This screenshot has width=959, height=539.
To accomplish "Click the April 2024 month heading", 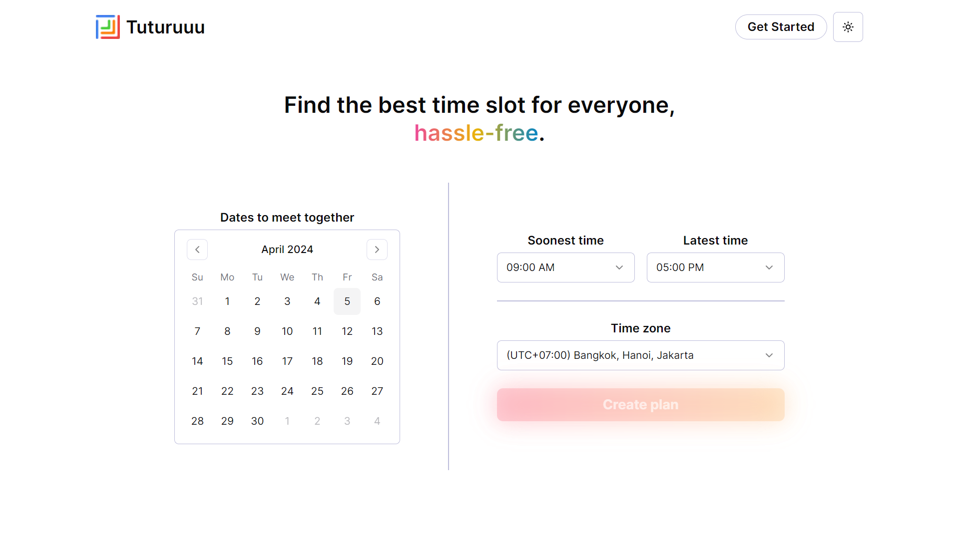I will tap(287, 250).
